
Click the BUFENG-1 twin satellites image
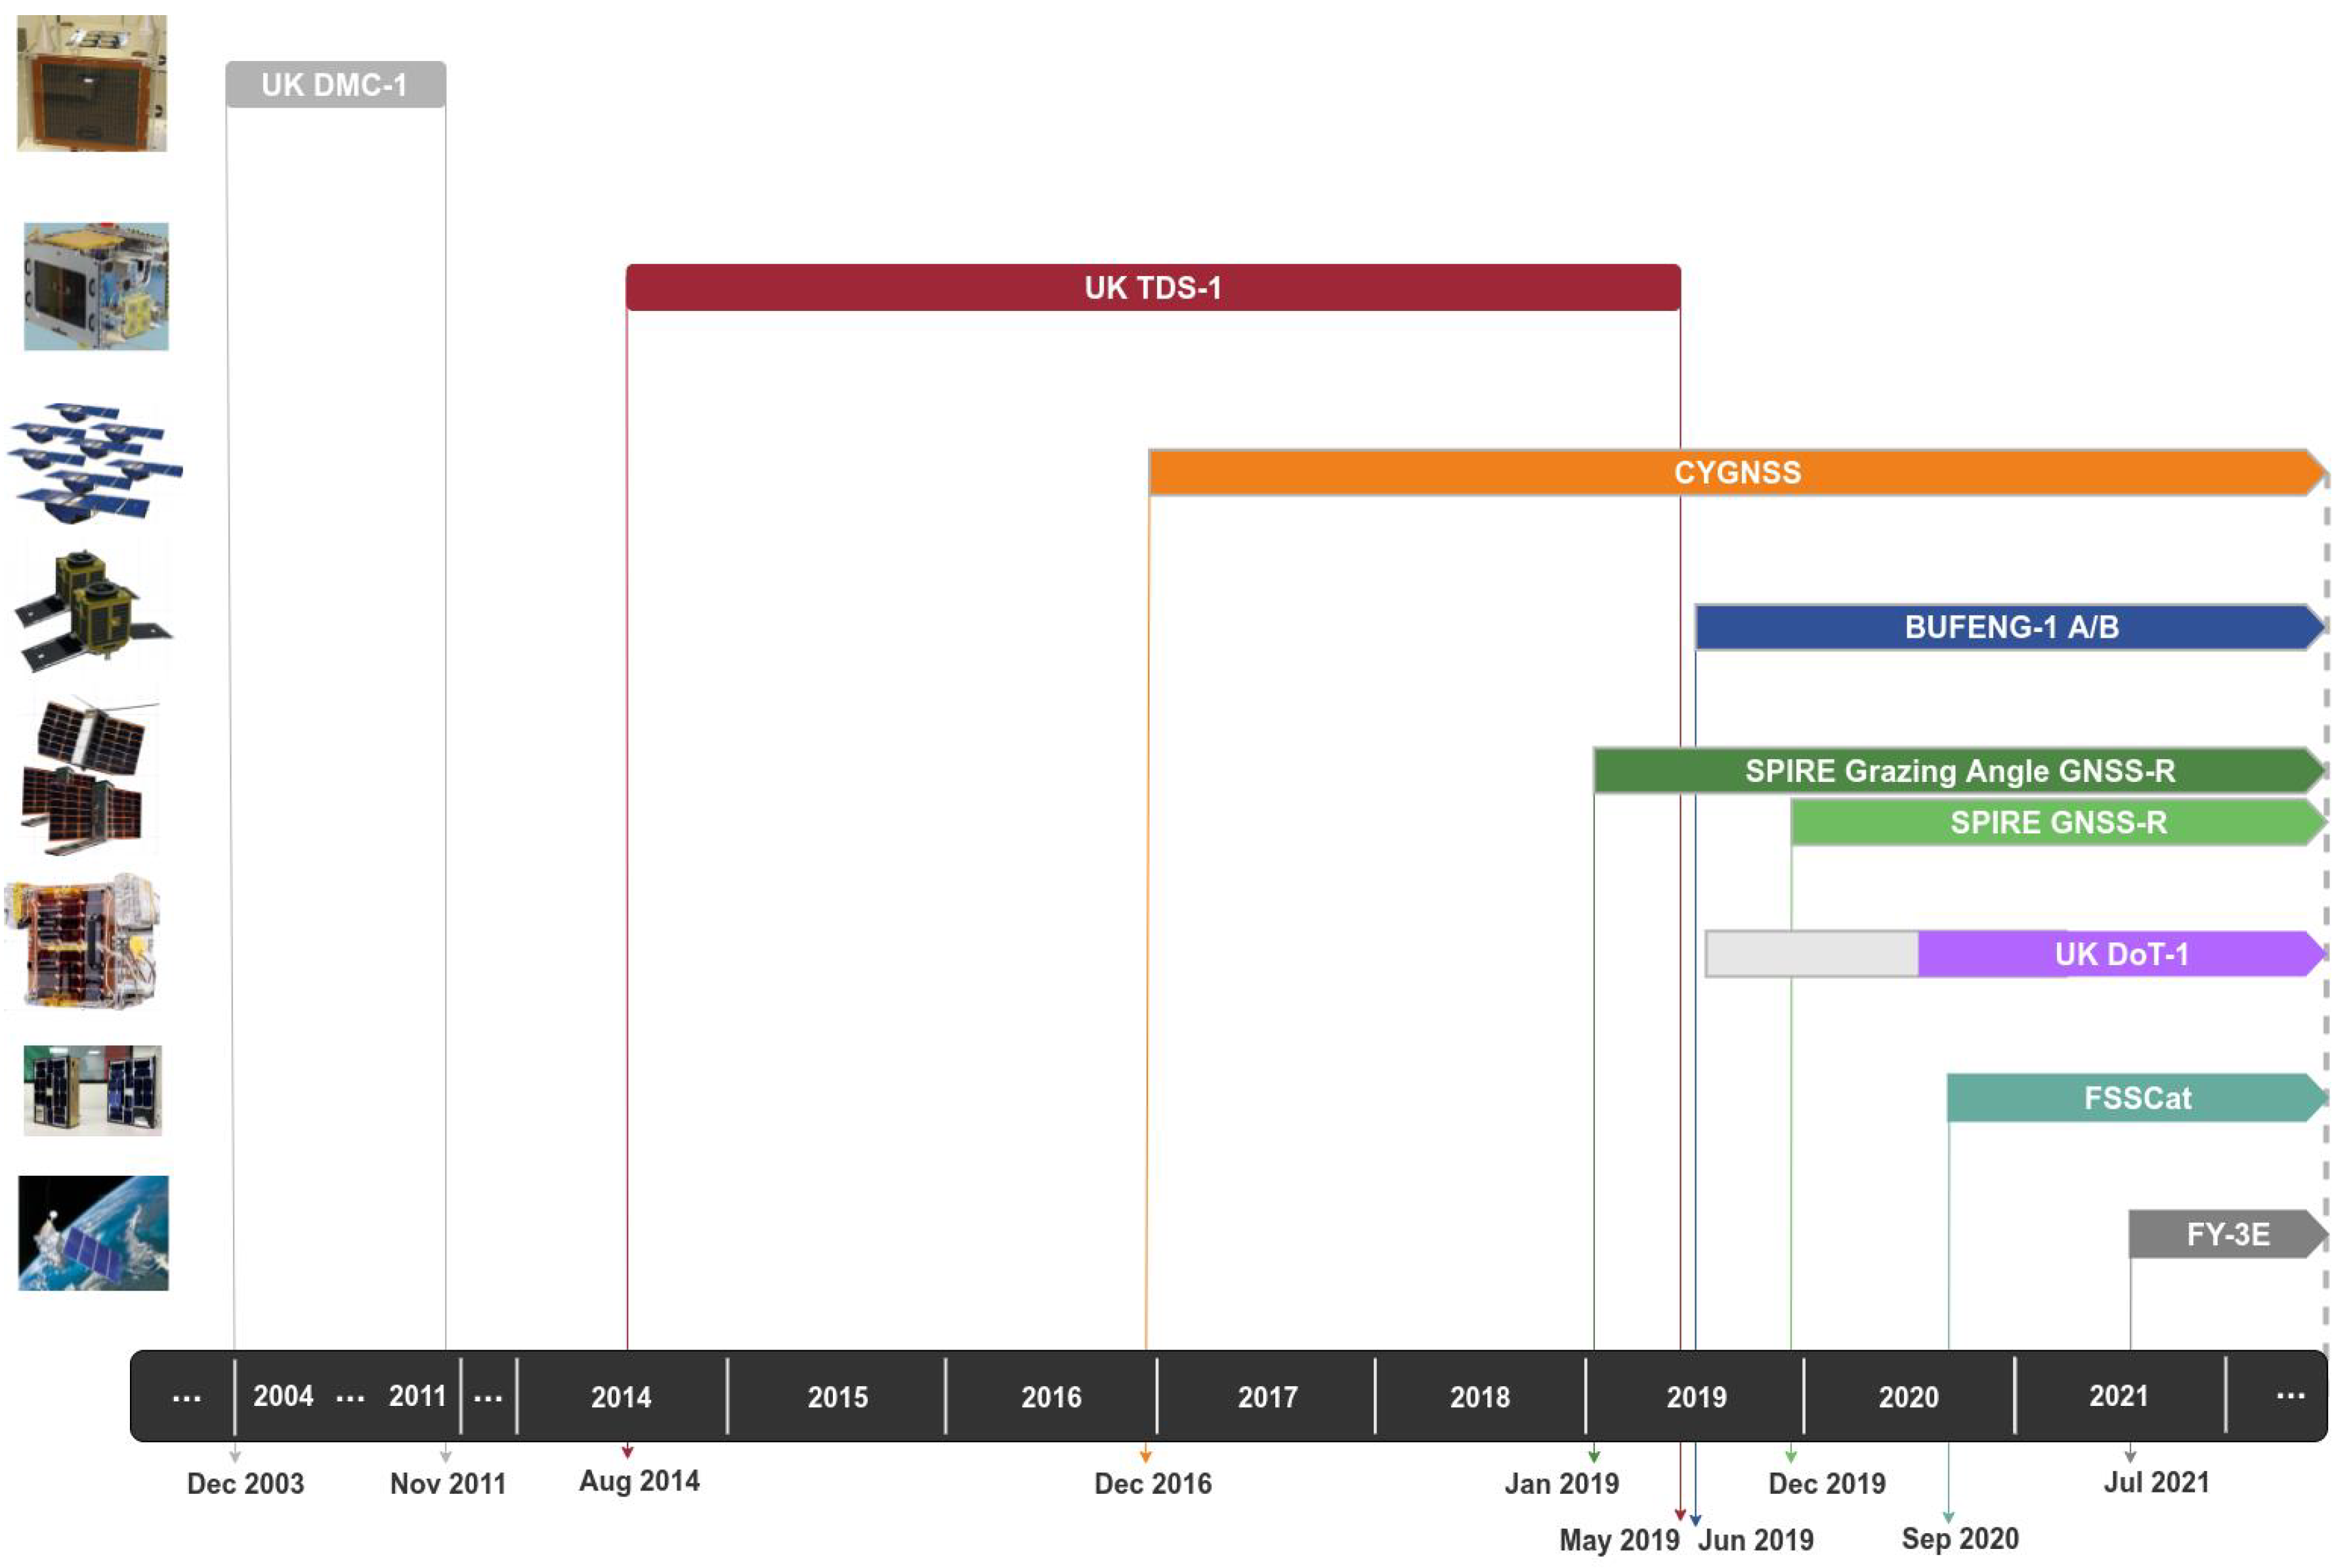click(x=92, y=610)
